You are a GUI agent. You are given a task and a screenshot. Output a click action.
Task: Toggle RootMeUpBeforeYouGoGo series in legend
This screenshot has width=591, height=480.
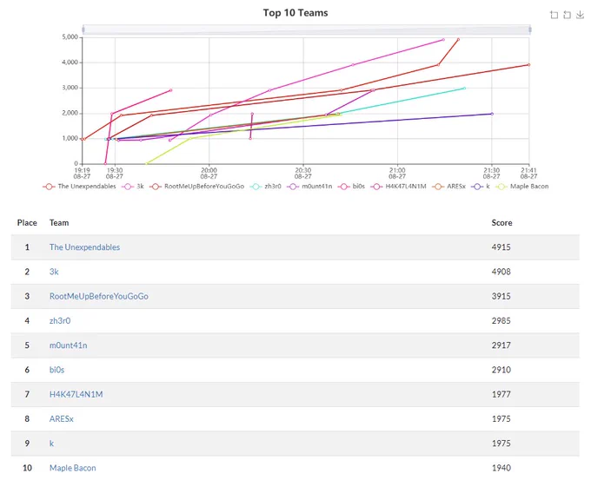pos(196,187)
